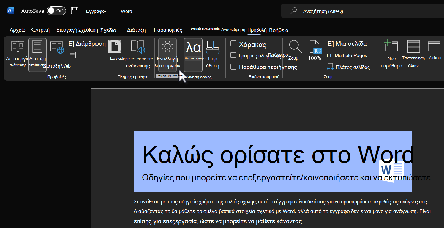Enable Εστίαση focus mode

coord(115,51)
